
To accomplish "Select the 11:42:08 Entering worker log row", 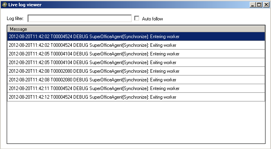I will click(x=136, y=71).
